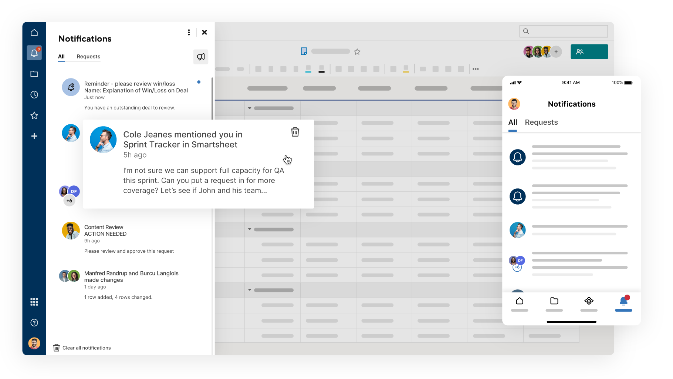Open the Help question mark icon
The width and height of the screenshot is (673, 379).
pyautogui.click(x=34, y=323)
